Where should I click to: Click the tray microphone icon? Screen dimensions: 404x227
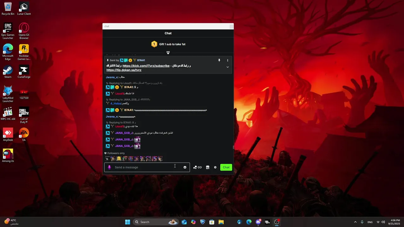pos(362,222)
